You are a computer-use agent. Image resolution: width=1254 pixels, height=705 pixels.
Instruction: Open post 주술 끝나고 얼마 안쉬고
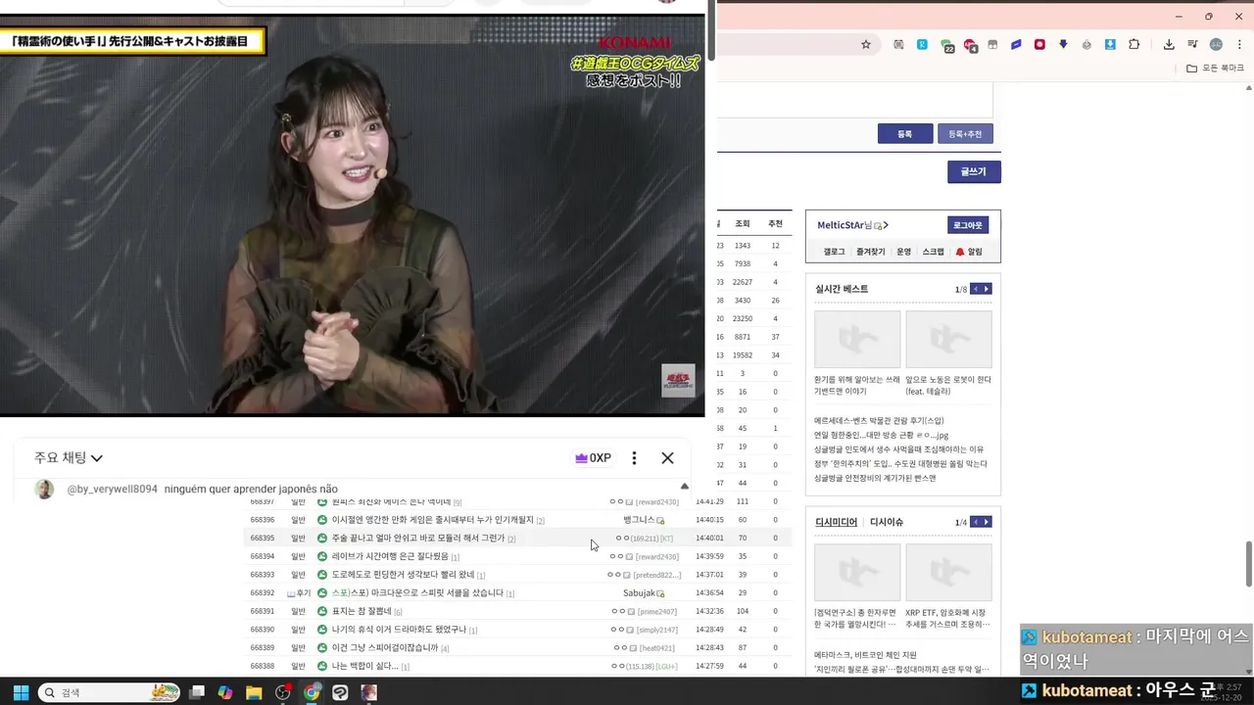point(418,539)
